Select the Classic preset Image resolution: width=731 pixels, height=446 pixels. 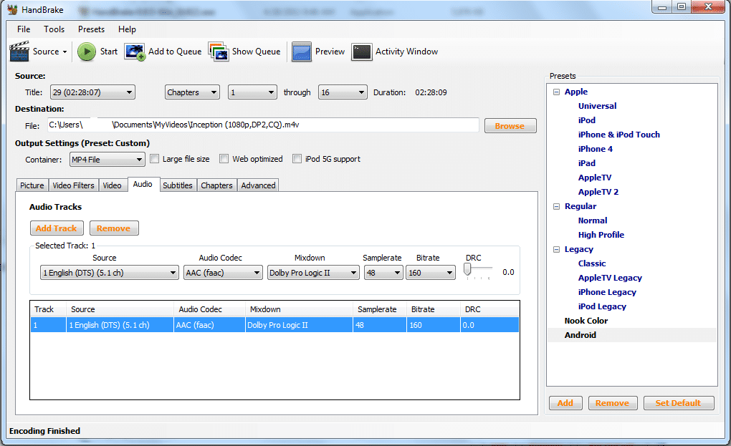coord(592,263)
